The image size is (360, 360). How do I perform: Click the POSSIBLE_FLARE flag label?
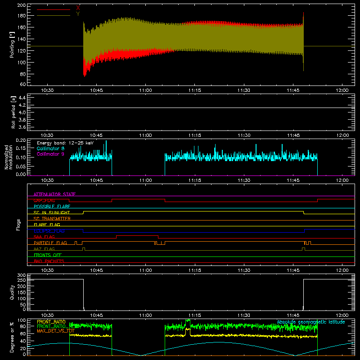(x=52, y=207)
